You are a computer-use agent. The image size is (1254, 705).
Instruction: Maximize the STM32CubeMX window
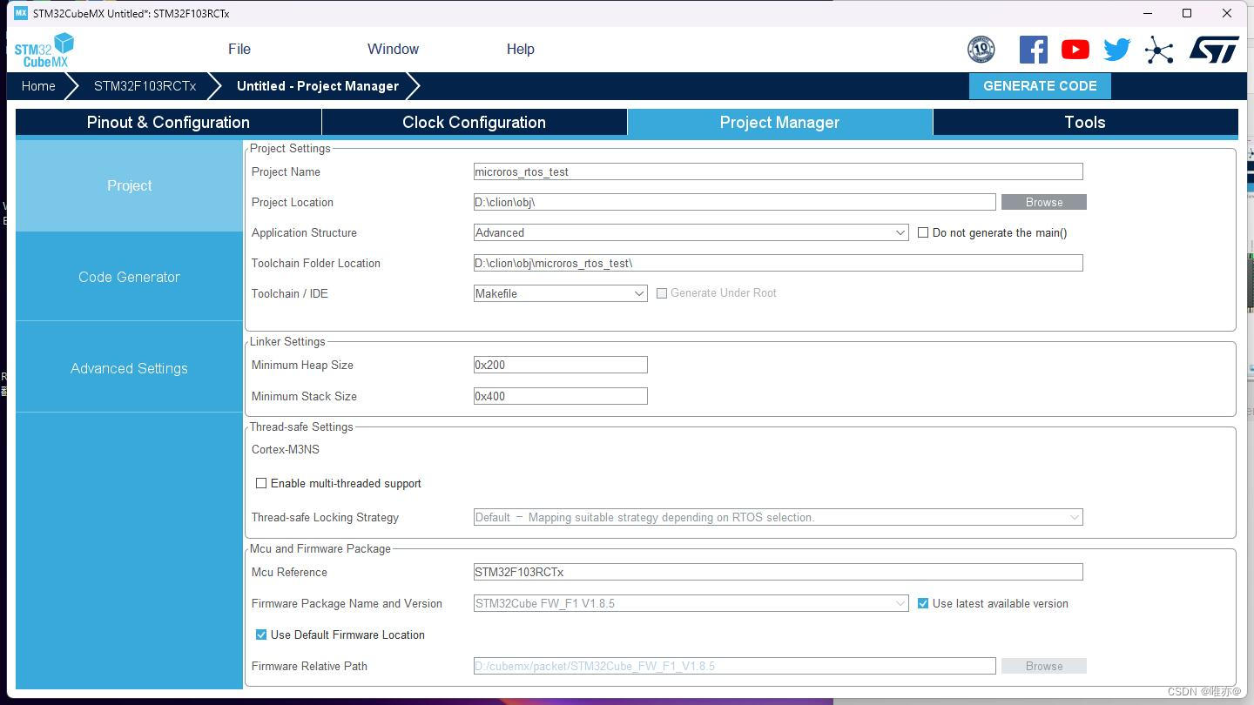[1187, 13]
